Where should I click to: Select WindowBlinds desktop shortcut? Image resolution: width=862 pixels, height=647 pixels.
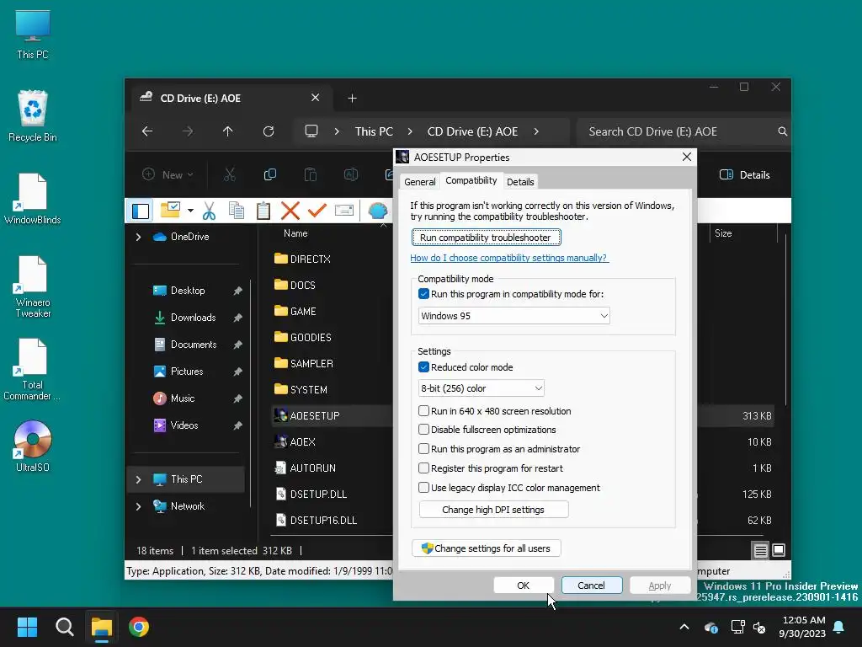coord(33,199)
